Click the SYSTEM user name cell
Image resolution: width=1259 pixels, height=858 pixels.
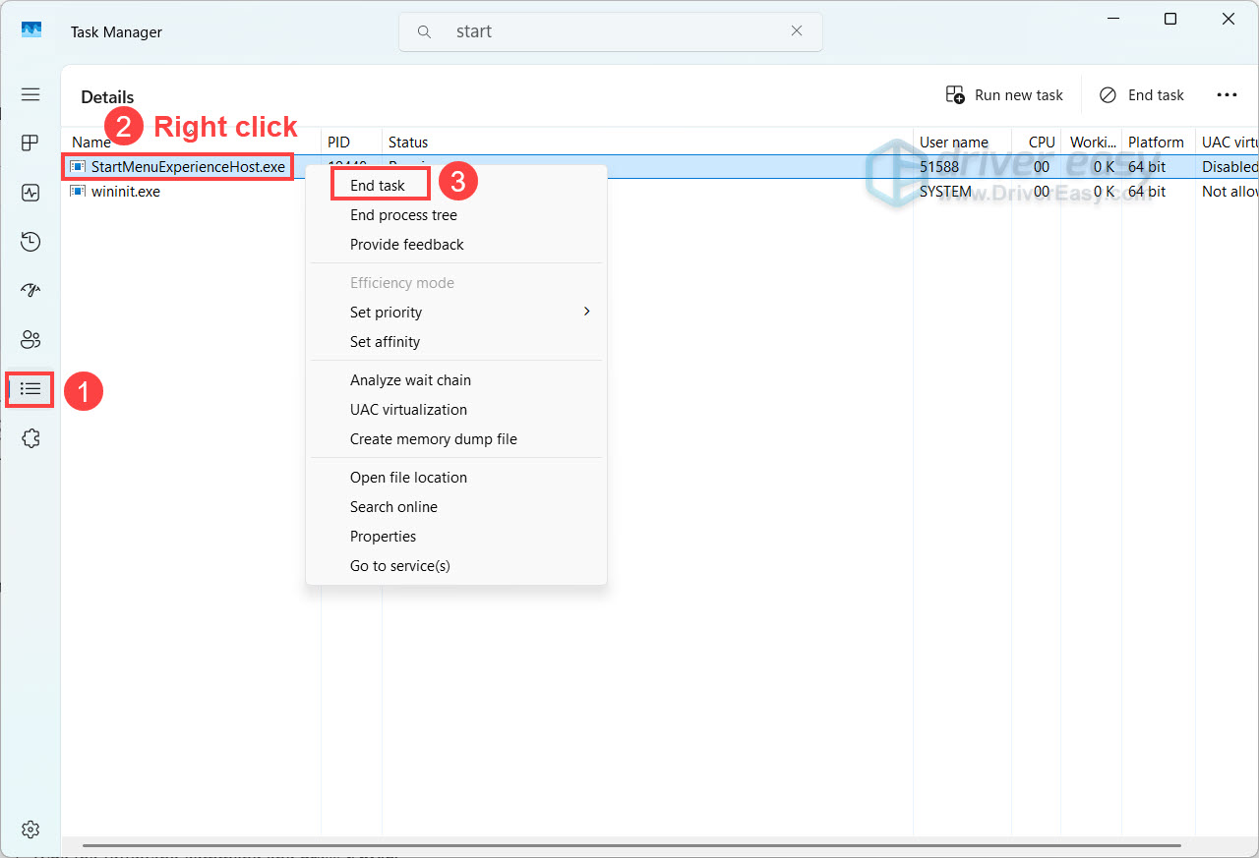point(945,192)
